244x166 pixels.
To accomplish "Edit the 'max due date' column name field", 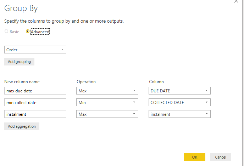I will 35,91.
